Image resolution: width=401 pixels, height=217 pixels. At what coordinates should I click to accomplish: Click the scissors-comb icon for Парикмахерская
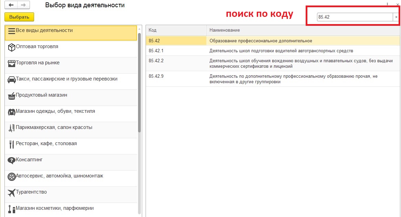coord(11,128)
